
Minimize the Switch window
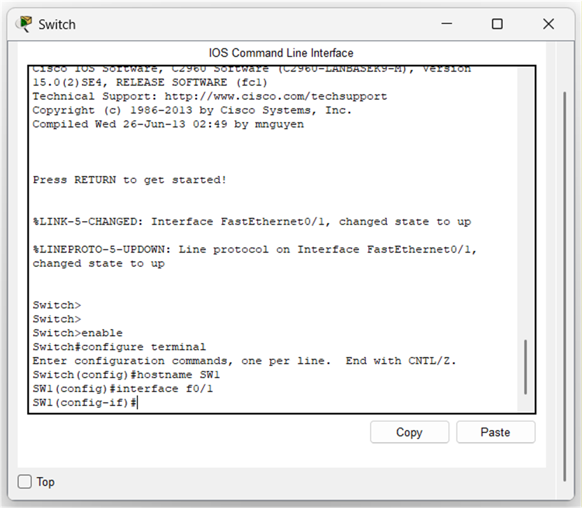click(x=447, y=24)
